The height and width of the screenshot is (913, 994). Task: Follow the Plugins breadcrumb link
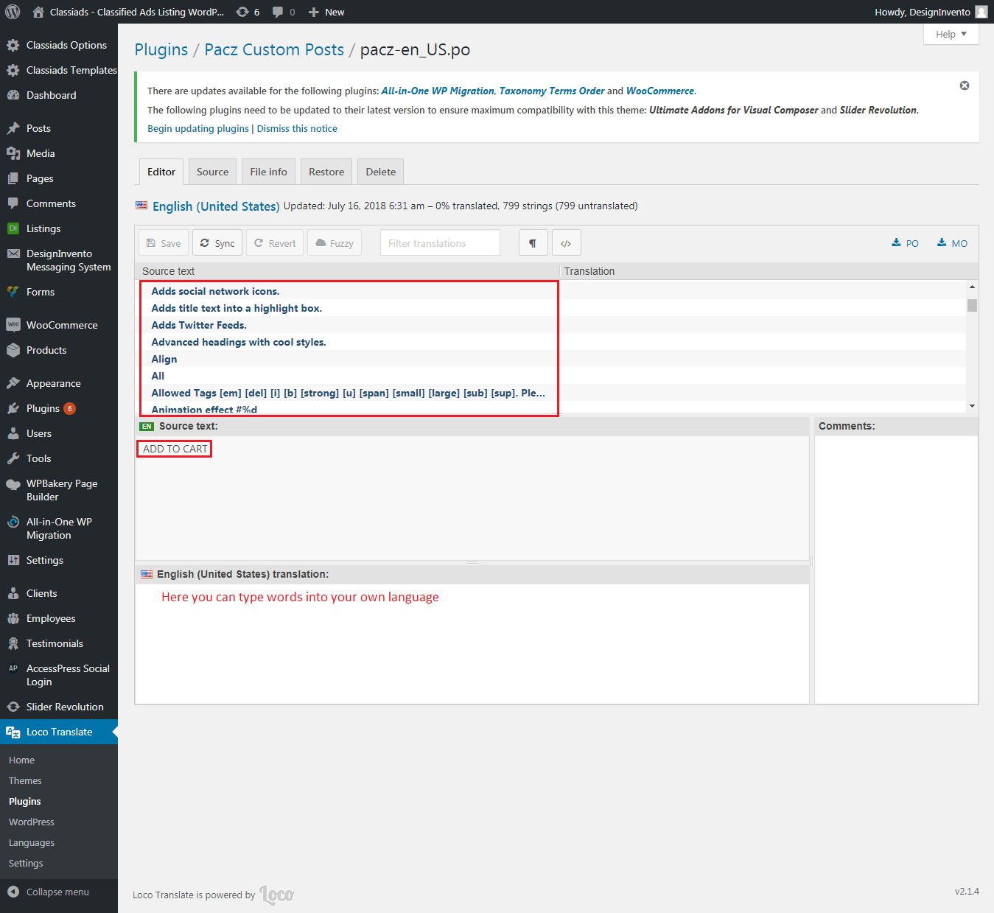(x=161, y=49)
